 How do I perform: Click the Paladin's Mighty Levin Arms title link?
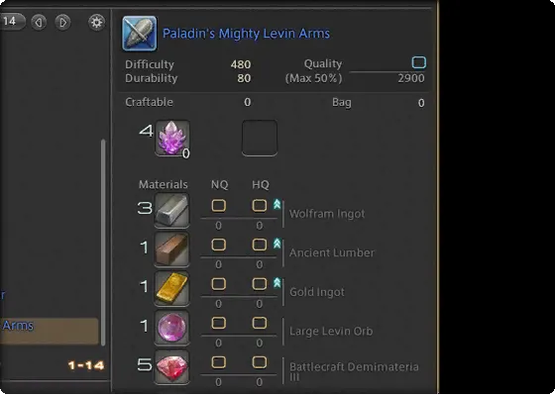click(246, 34)
